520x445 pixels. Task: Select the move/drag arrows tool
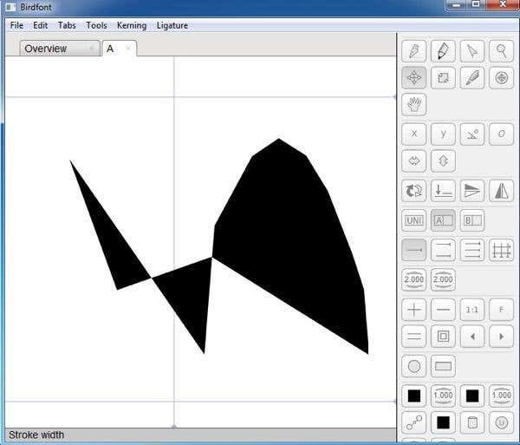pyautogui.click(x=414, y=78)
